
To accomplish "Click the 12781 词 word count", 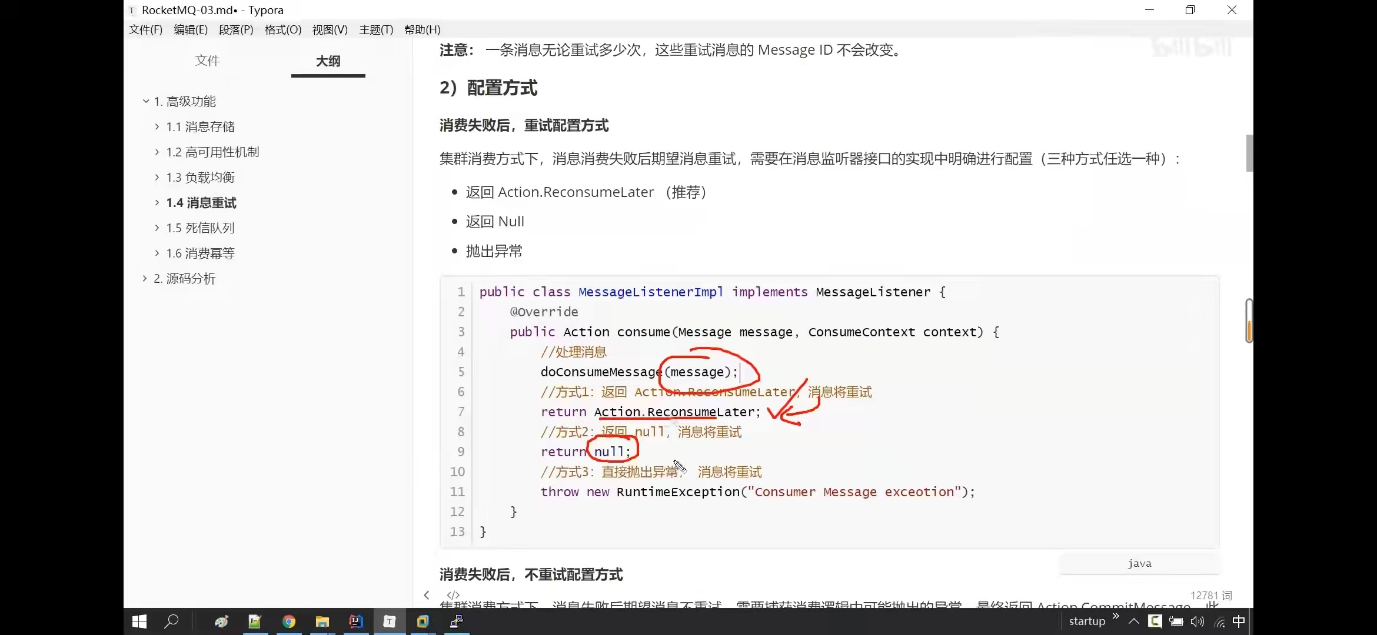I will point(1210,595).
